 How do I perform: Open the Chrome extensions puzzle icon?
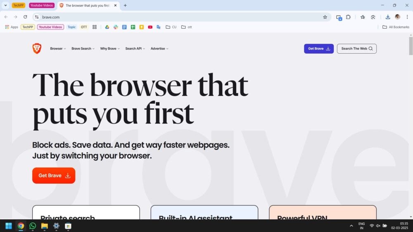coord(348,17)
